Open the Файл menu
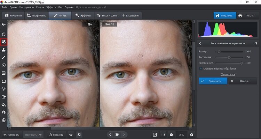 [x=5, y=7]
